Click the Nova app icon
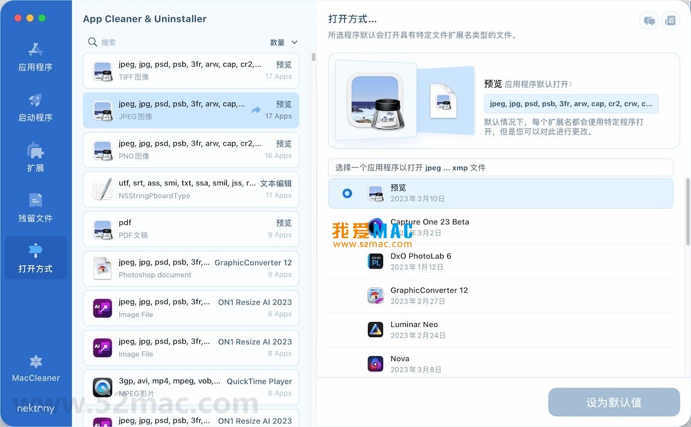The width and height of the screenshot is (691, 427). click(375, 364)
